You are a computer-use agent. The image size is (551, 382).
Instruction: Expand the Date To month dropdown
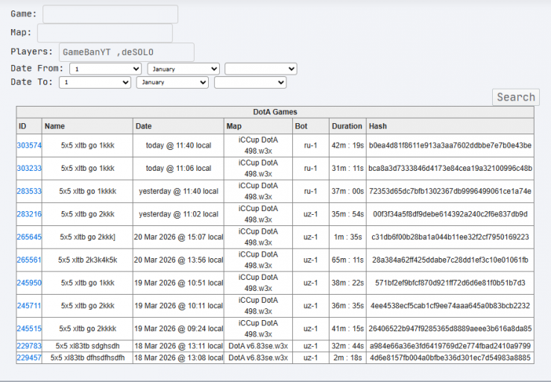tap(172, 82)
